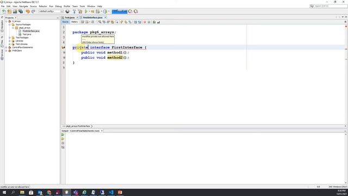Click the Find Selection magnifier icon

[100, 22]
